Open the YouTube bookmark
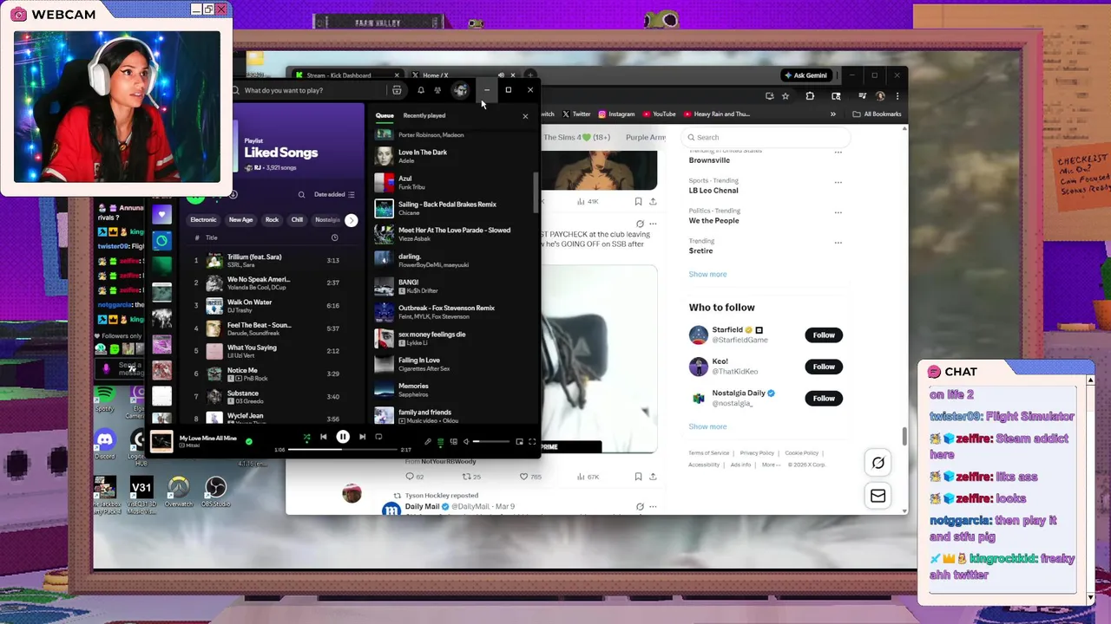This screenshot has height=624, width=1111. [659, 114]
